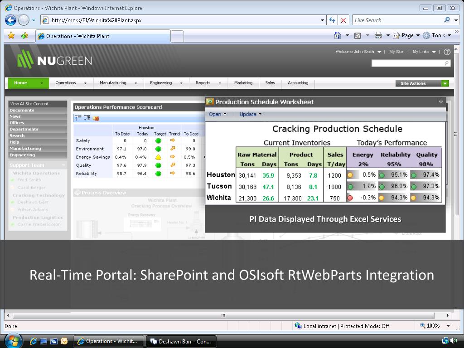Image resolution: width=464 pixels, height=348 pixels.
Task: Select the third scorecard toolbar icon
Action: 96,118
